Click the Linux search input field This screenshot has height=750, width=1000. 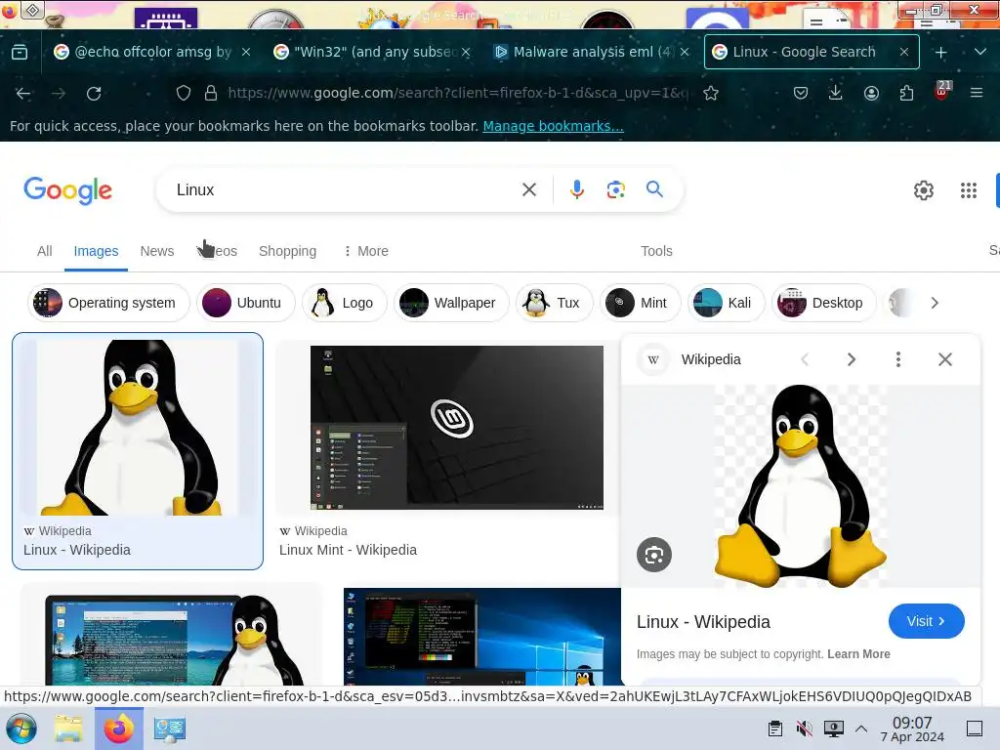click(x=345, y=190)
